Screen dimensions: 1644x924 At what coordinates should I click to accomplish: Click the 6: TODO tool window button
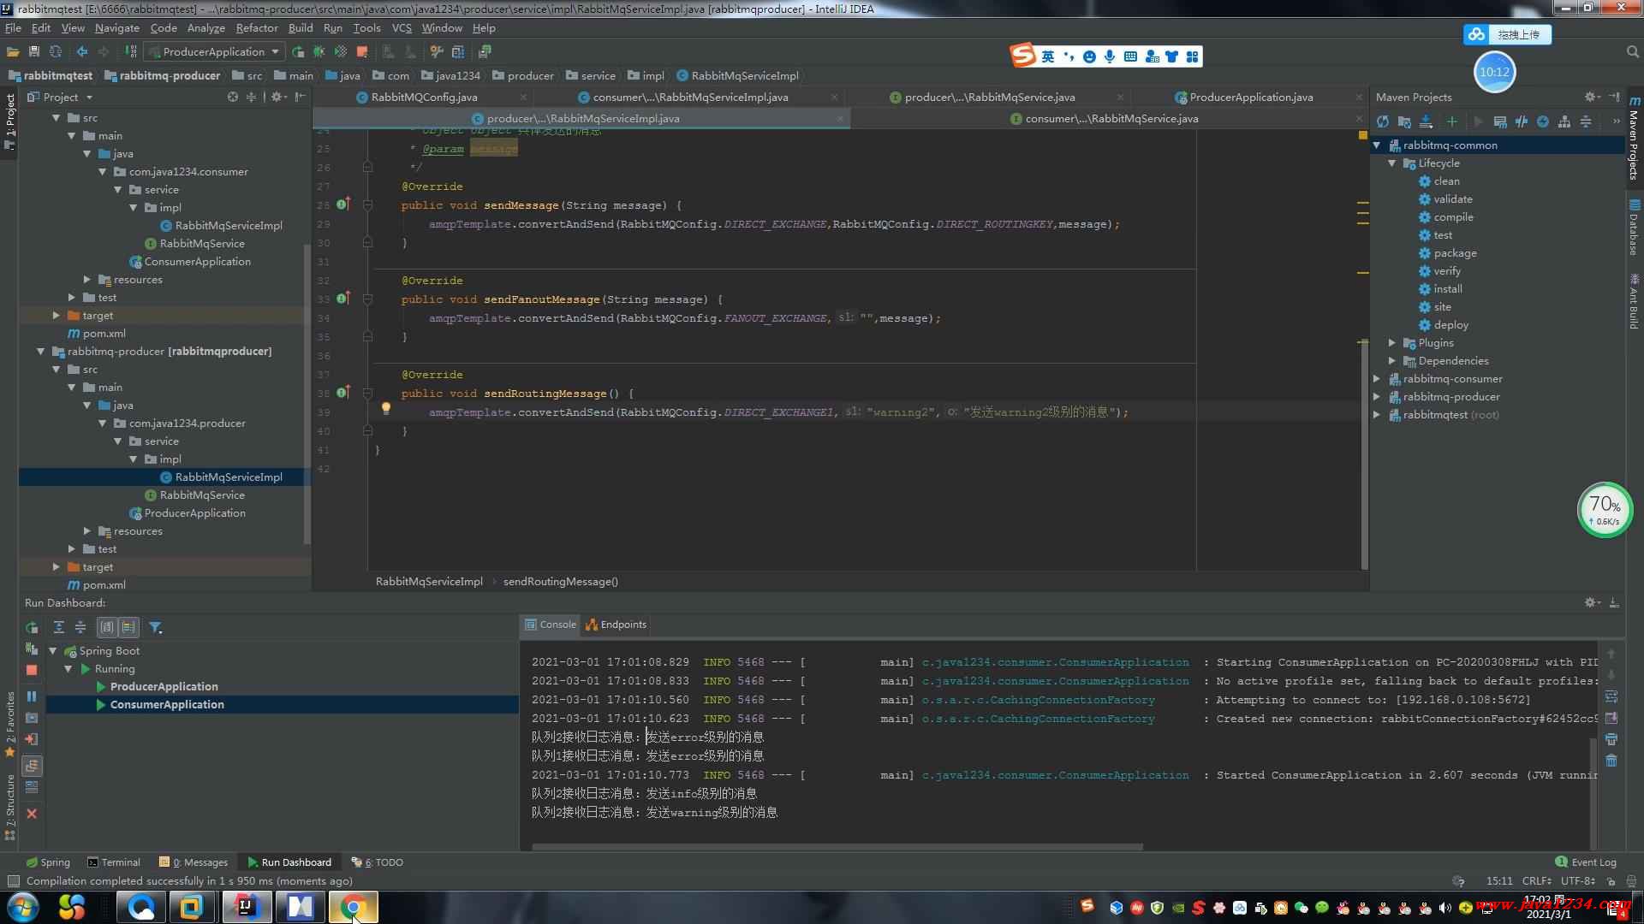pyautogui.click(x=378, y=862)
